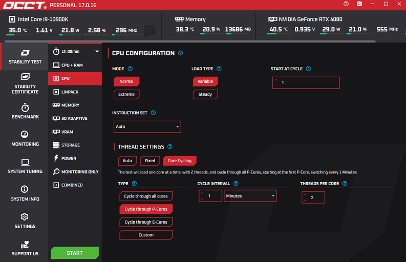The height and width of the screenshot is (262, 406).
Task: Set thread settings to Auto
Action: (127, 161)
